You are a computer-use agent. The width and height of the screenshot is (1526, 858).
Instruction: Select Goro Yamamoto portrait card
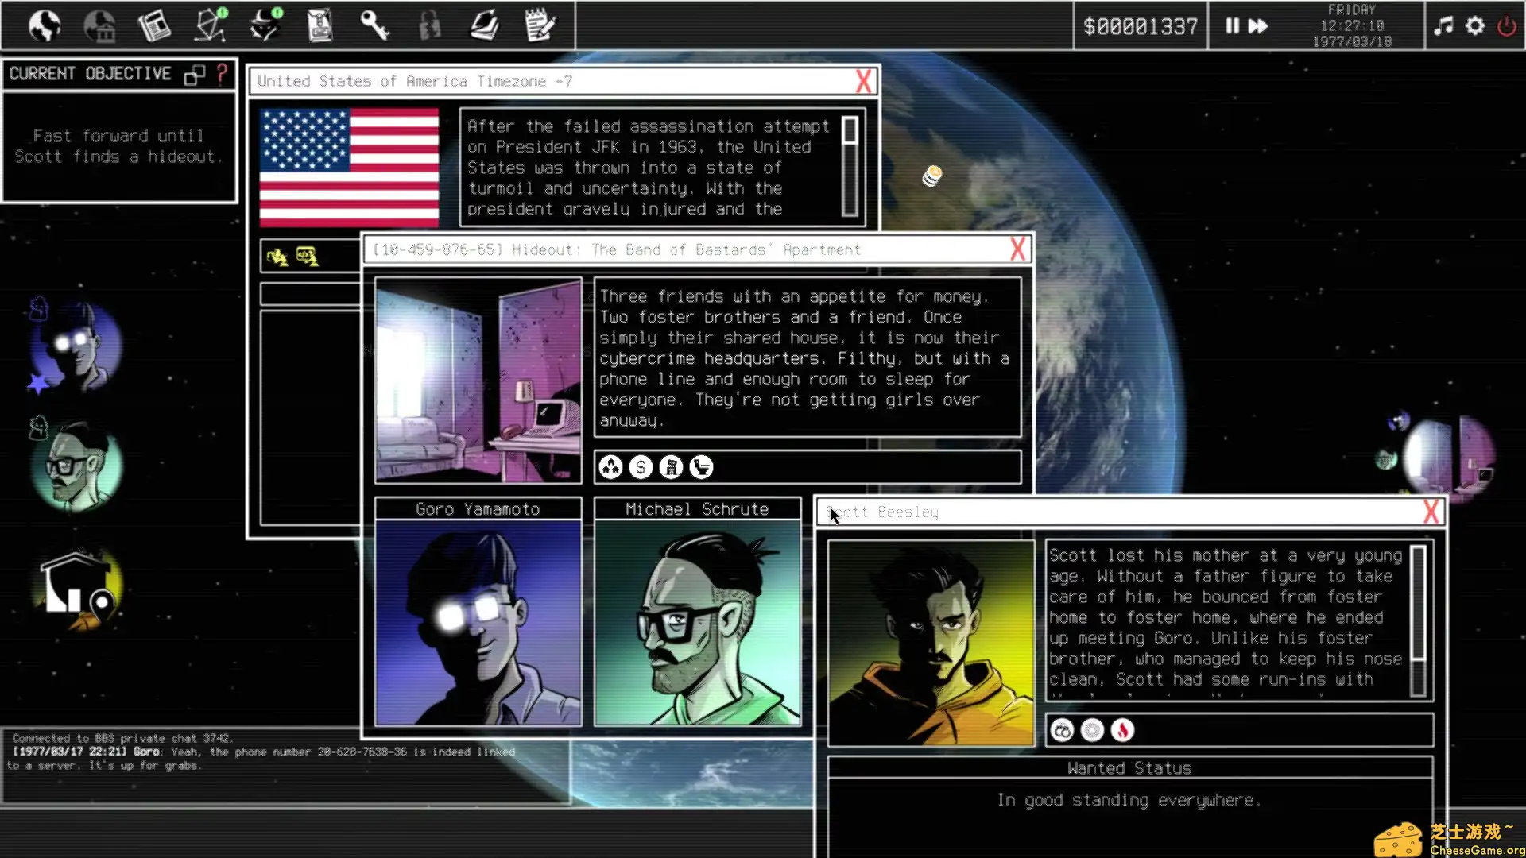tap(478, 612)
